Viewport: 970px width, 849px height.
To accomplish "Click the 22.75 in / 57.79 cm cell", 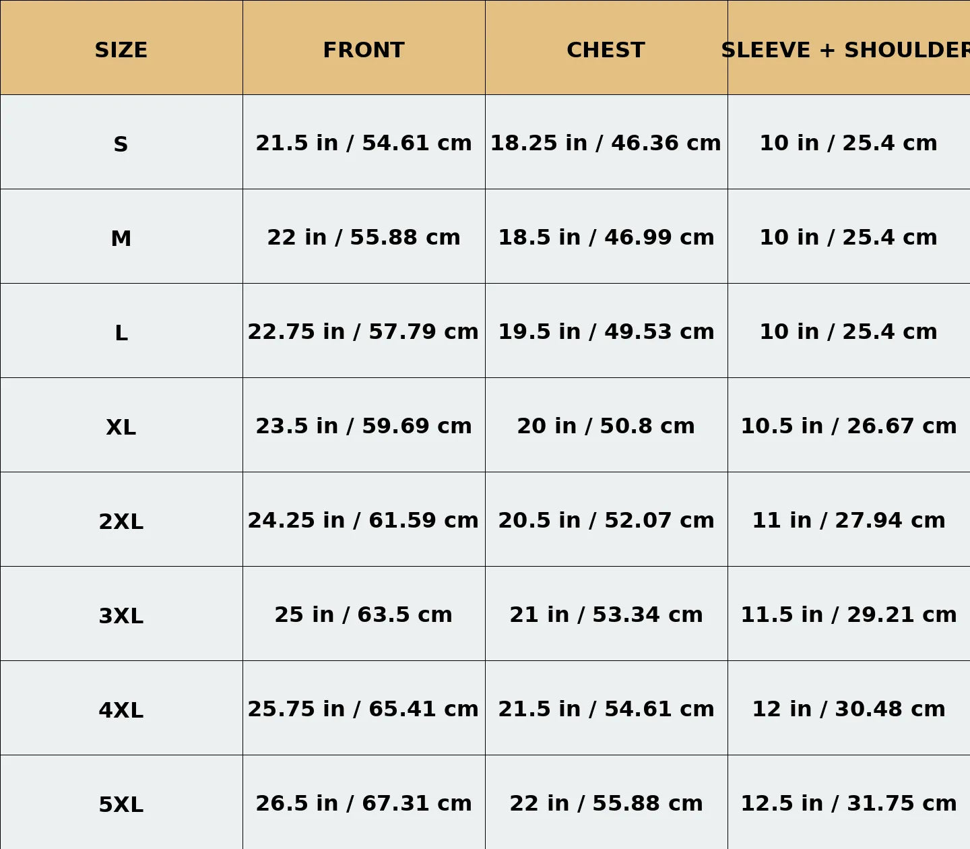I will point(364,332).
